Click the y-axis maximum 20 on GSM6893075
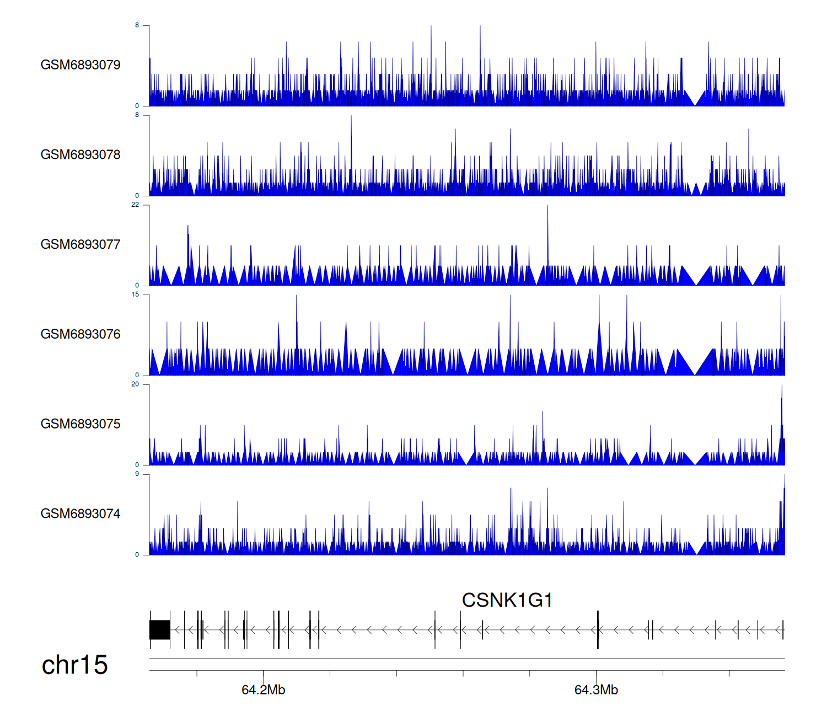The image size is (827, 728). point(135,384)
